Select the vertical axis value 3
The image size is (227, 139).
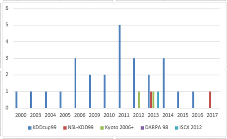click(7, 58)
